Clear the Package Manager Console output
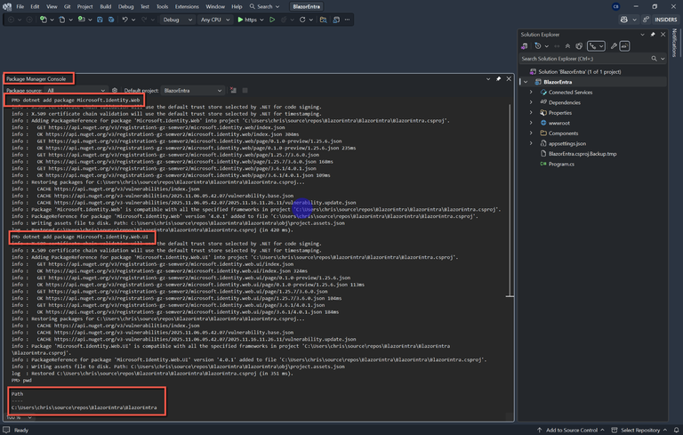Image resolution: width=683 pixels, height=435 pixels. click(x=233, y=91)
